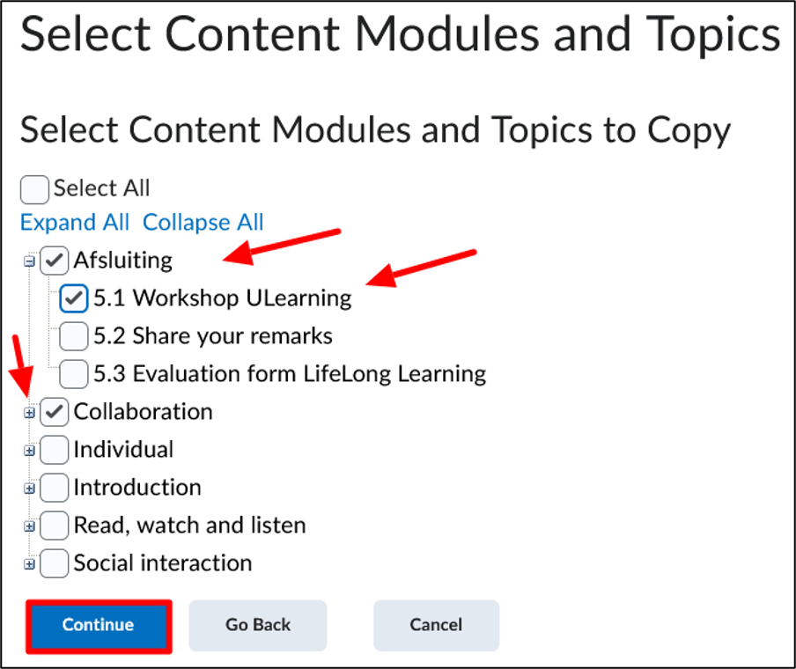Check the Select All checkbox

34,189
